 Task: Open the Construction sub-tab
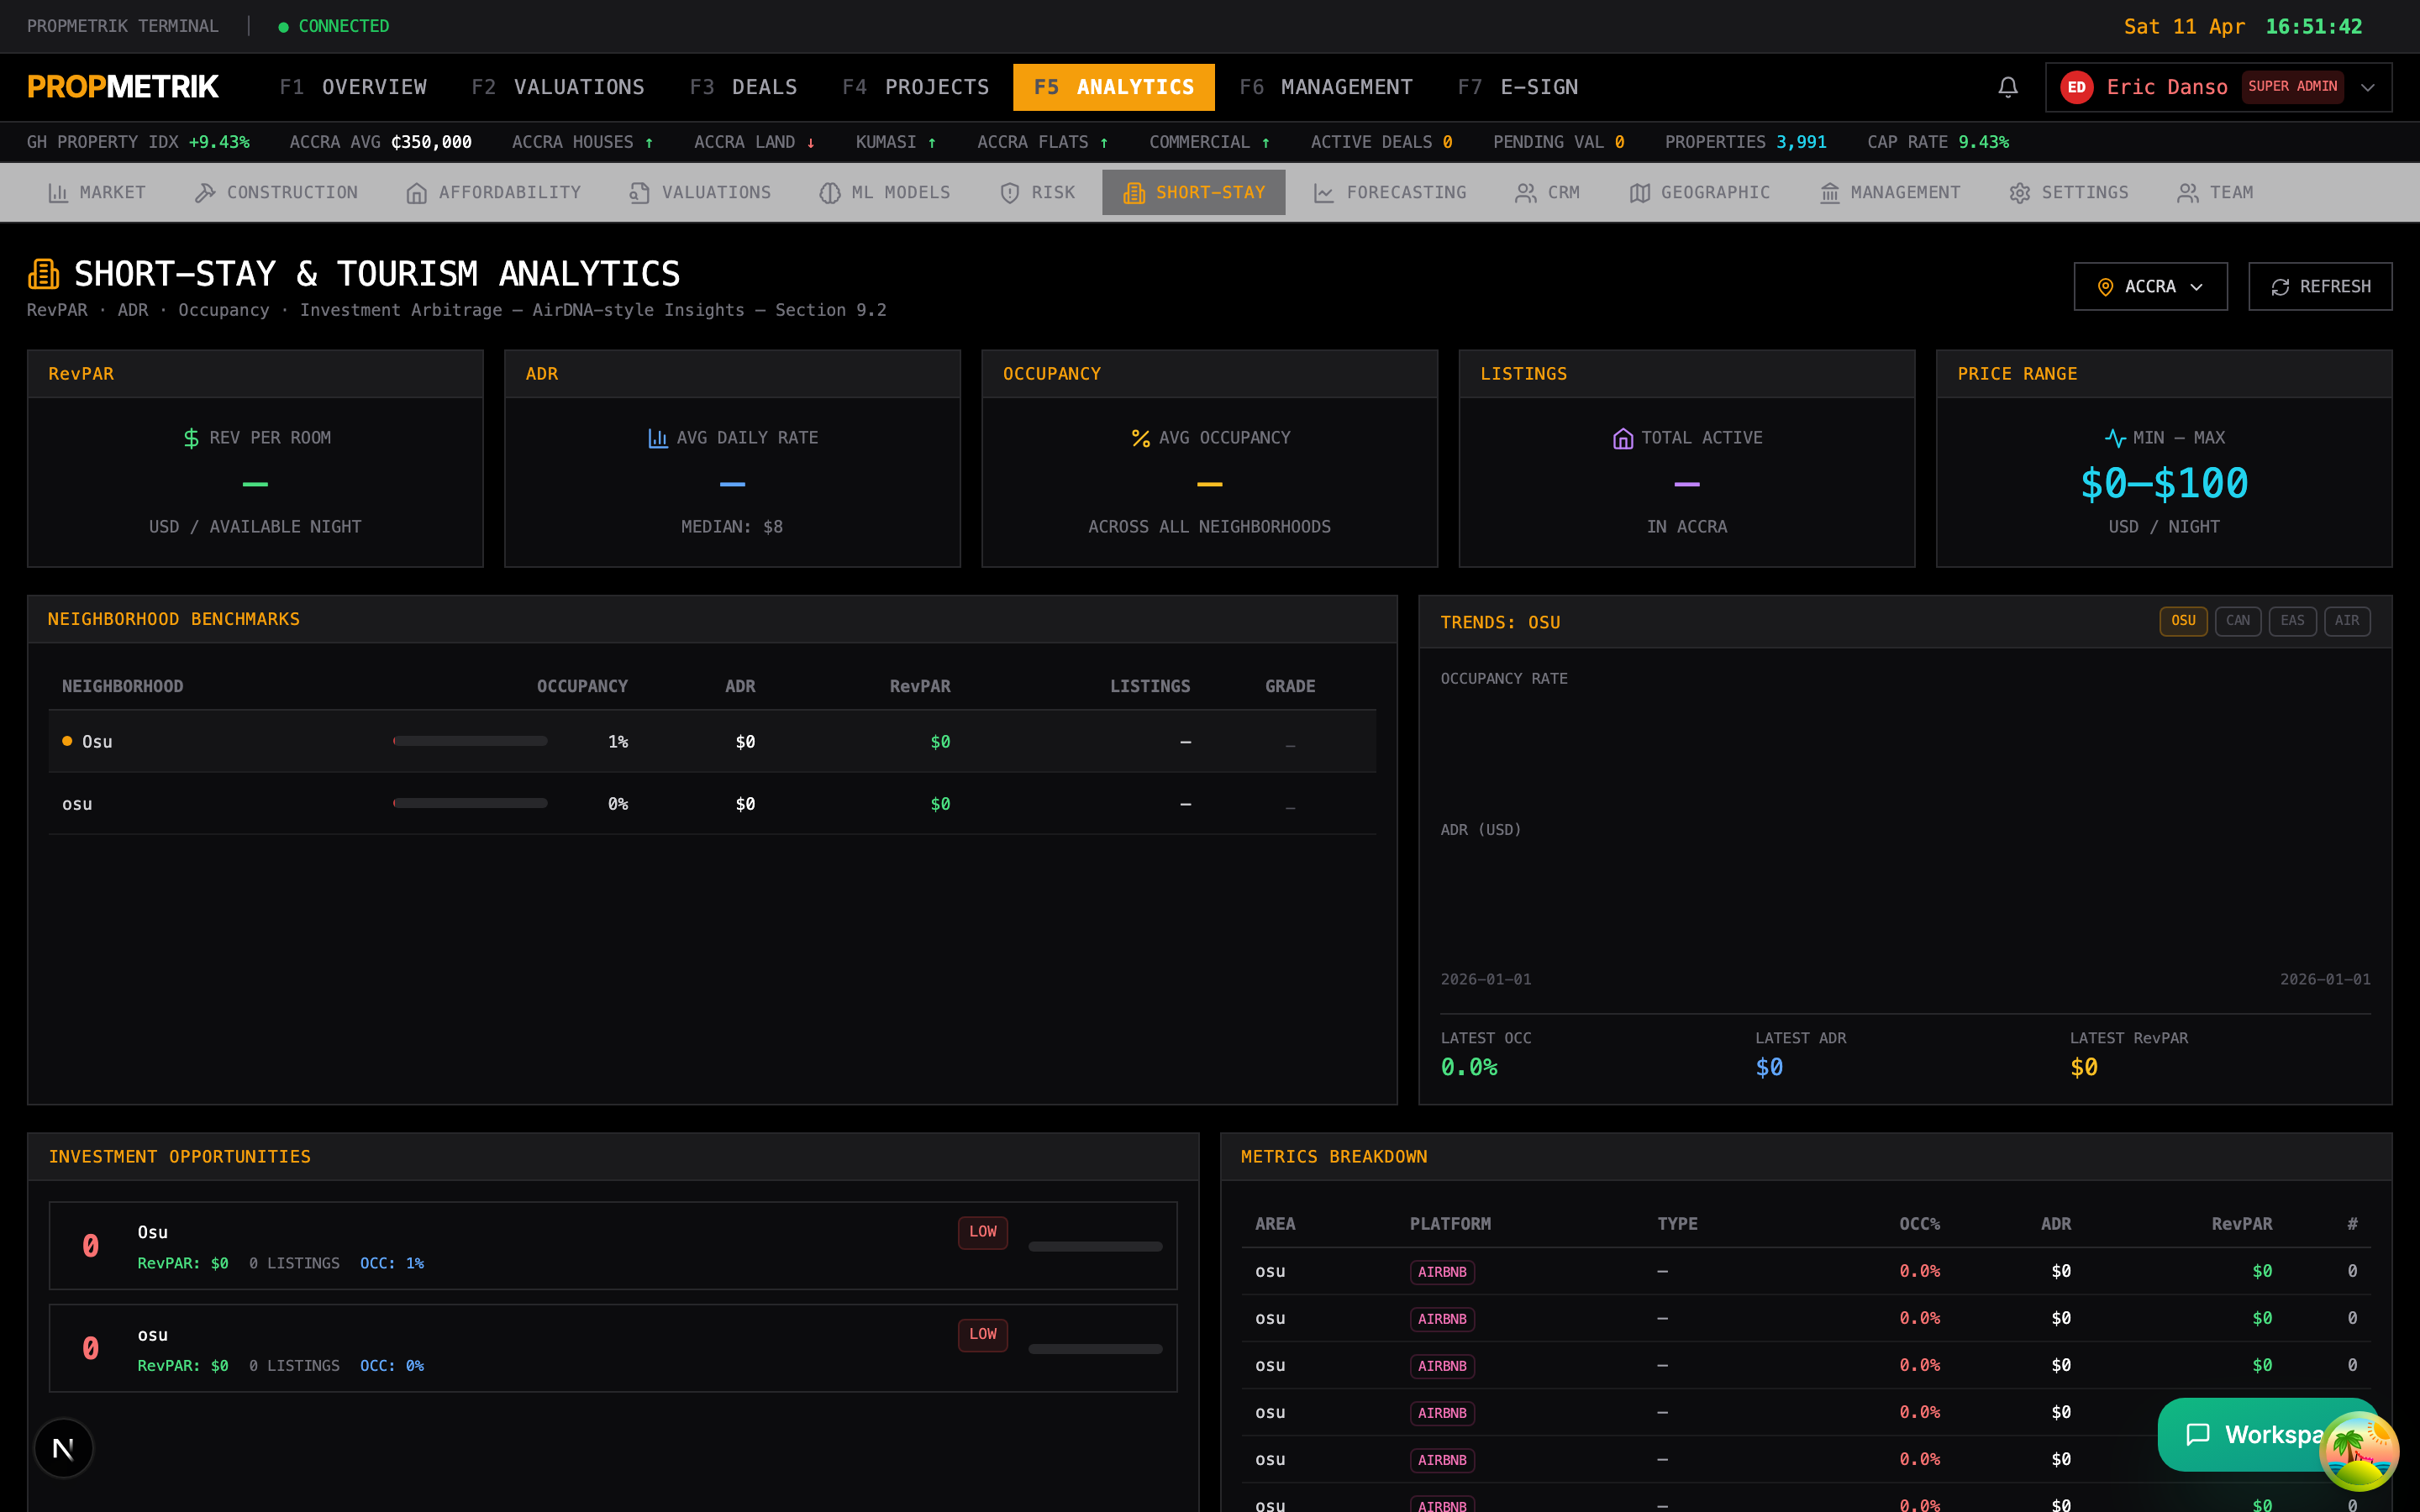tap(276, 192)
